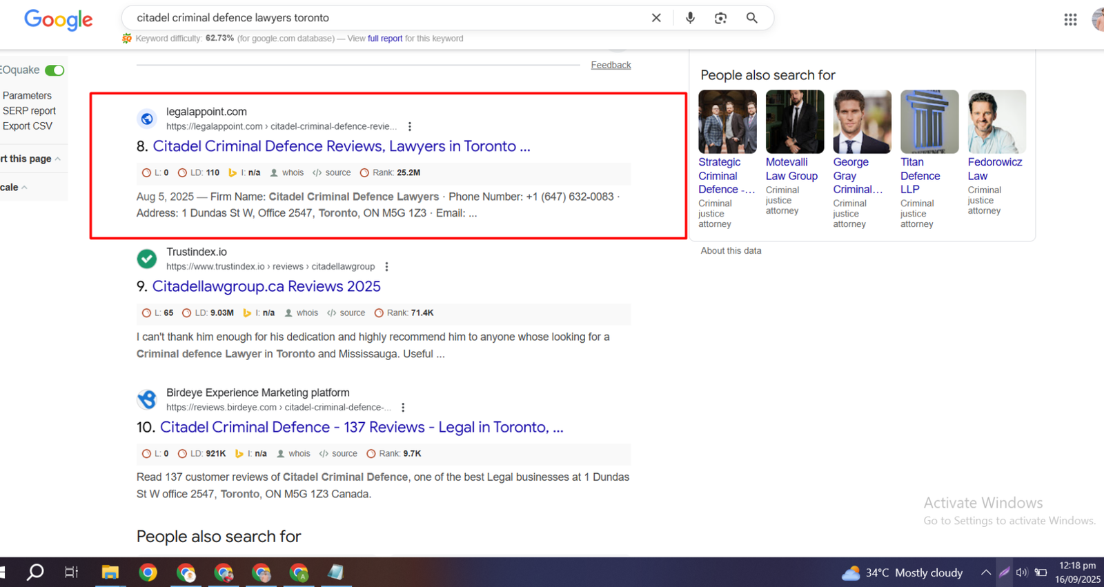The height and width of the screenshot is (587, 1104).
Task: Open Google Lens image search icon
Action: [720, 18]
